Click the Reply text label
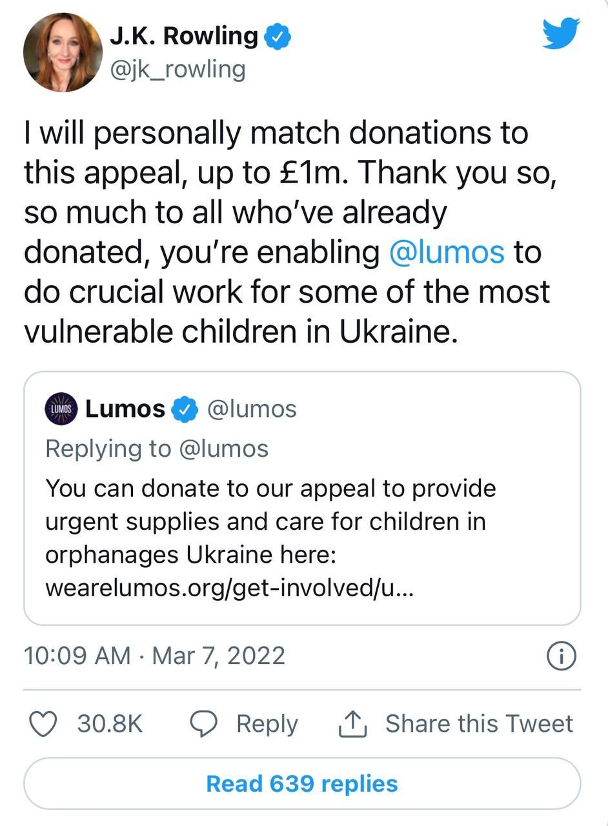 (x=267, y=725)
